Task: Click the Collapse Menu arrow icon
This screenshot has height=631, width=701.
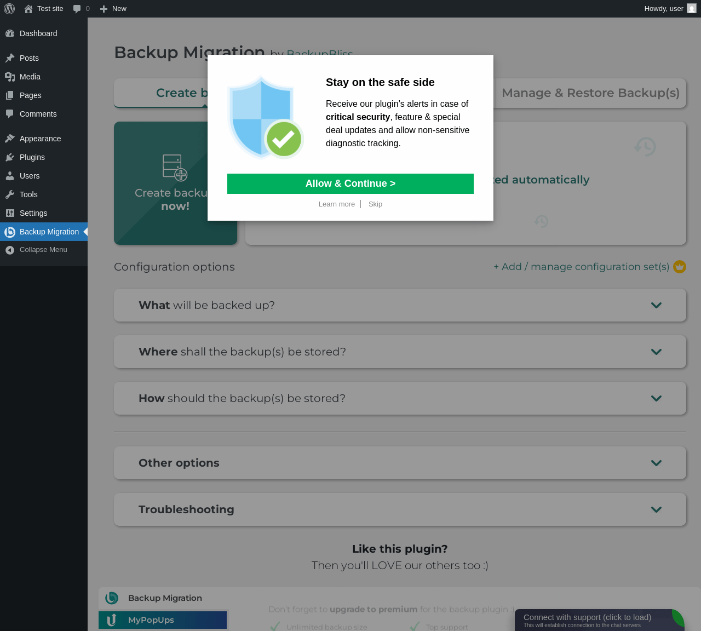Action: pos(10,250)
